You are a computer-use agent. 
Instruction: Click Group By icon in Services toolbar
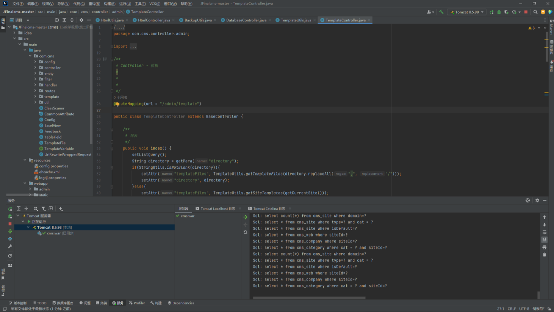[36, 209]
